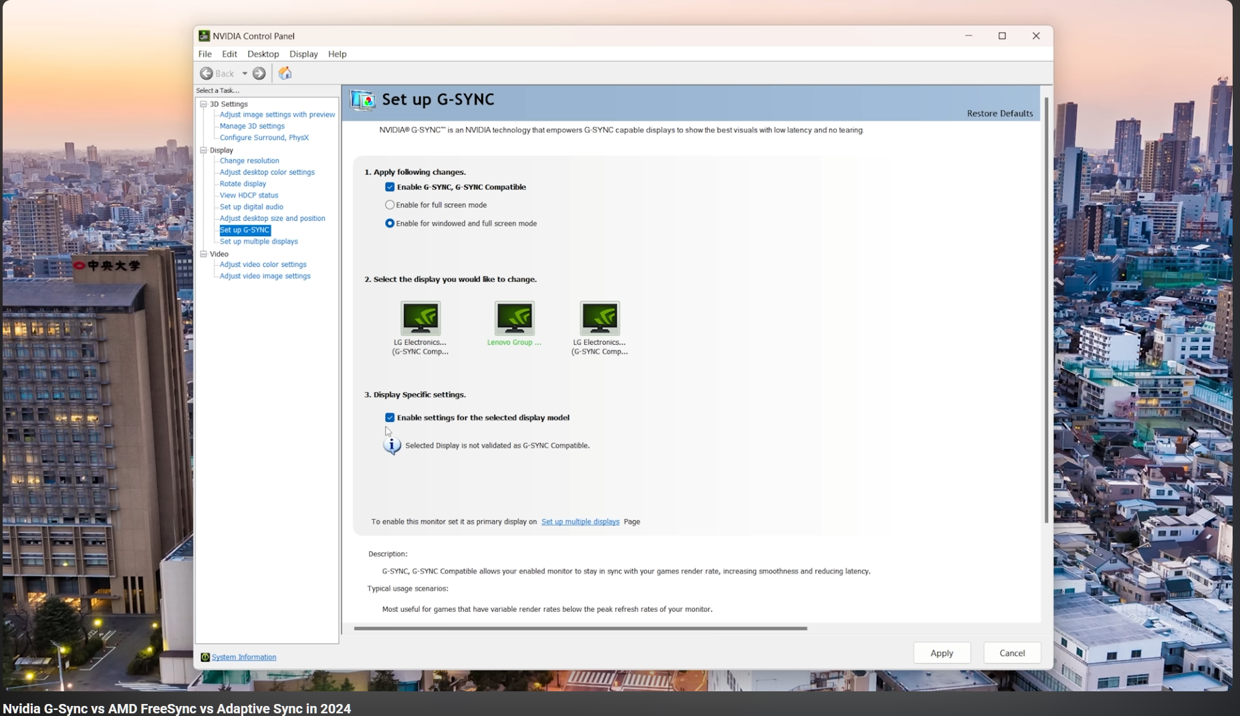Select the first LG Electronics monitor icon
1240x716 pixels.
coord(420,318)
